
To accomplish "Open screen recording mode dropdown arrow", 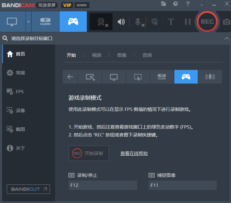I will click(x=29, y=22).
